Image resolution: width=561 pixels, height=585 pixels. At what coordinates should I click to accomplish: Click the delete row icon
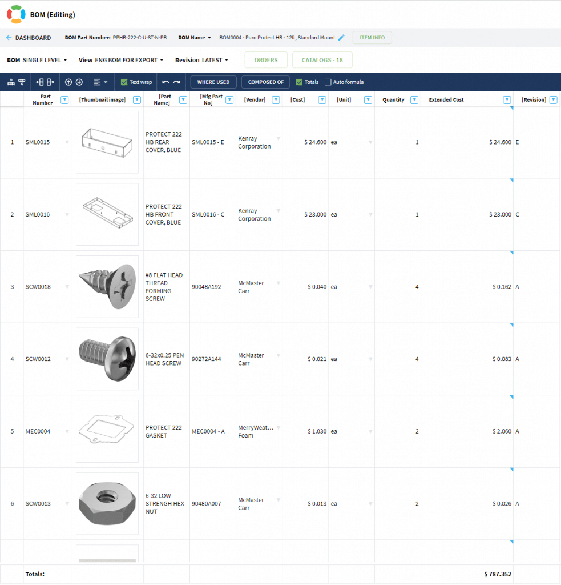(x=51, y=82)
